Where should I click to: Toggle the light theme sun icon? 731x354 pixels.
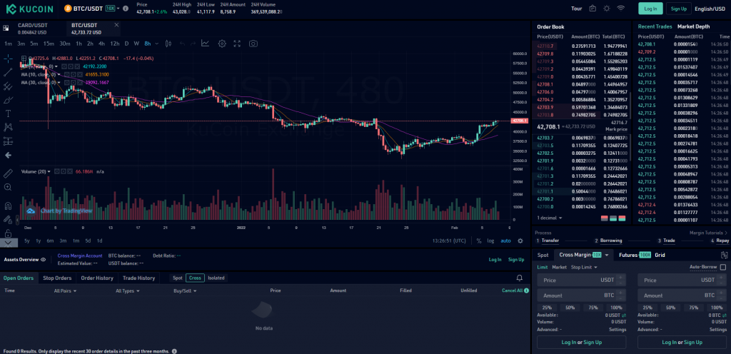(606, 9)
